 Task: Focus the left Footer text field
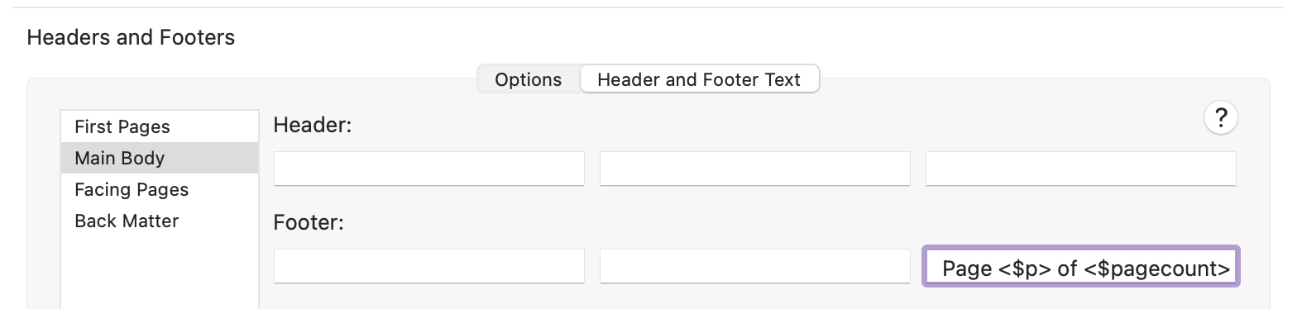click(429, 266)
